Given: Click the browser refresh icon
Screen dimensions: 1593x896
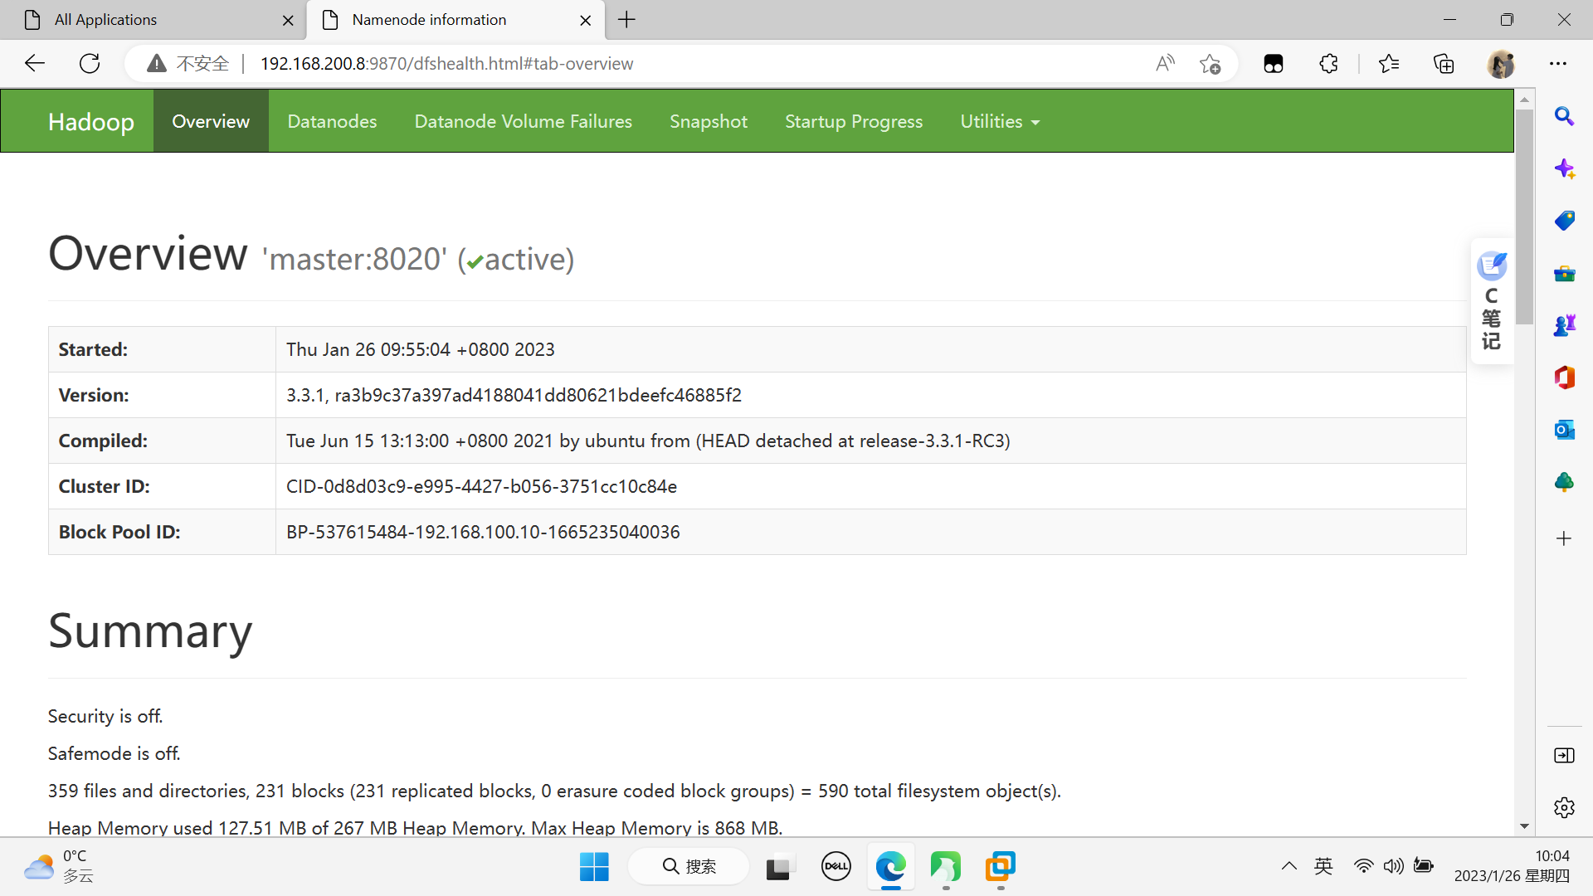Looking at the screenshot, I should click(x=90, y=63).
